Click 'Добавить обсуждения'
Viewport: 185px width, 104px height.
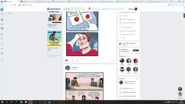click(127, 96)
